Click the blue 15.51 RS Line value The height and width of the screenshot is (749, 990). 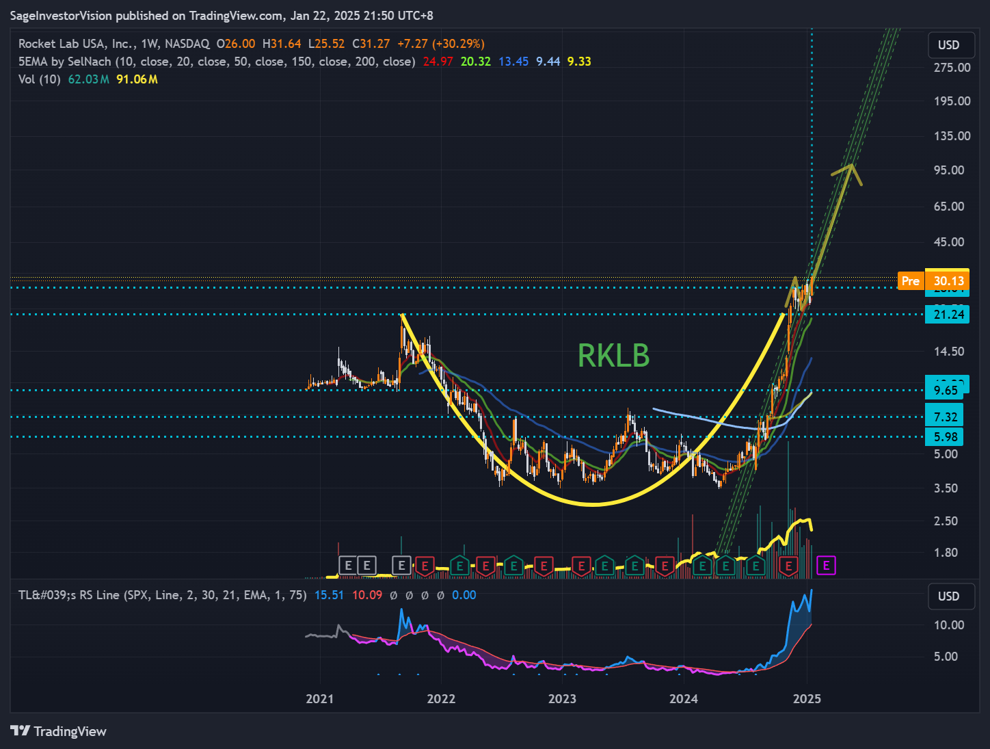[329, 595]
